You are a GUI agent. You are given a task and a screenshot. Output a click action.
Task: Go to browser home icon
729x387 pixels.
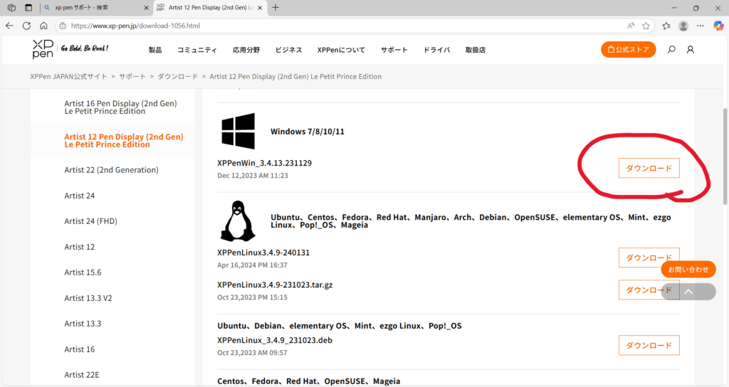point(43,26)
